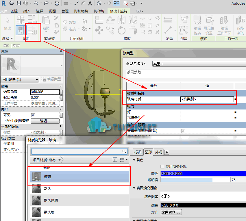Viewport: 246px width, 221px height.
Task: Click 编辑类型 in the Properties panel
Action: [51, 79]
